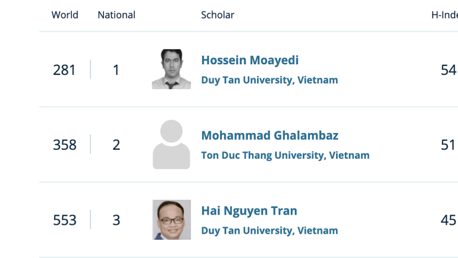Select world rank 358

pyautogui.click(x=64, y=145)
